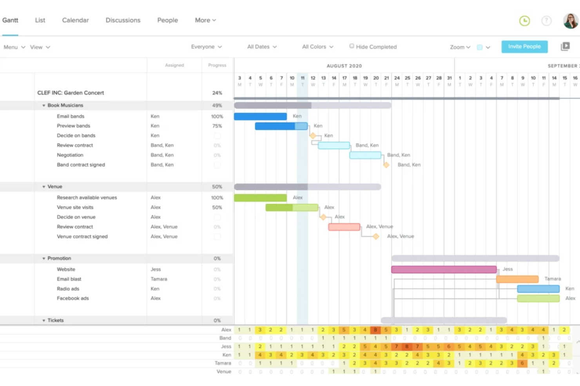Open the help question mark icon
This screenshot has height=386, width=580.
tap(546, 21)
